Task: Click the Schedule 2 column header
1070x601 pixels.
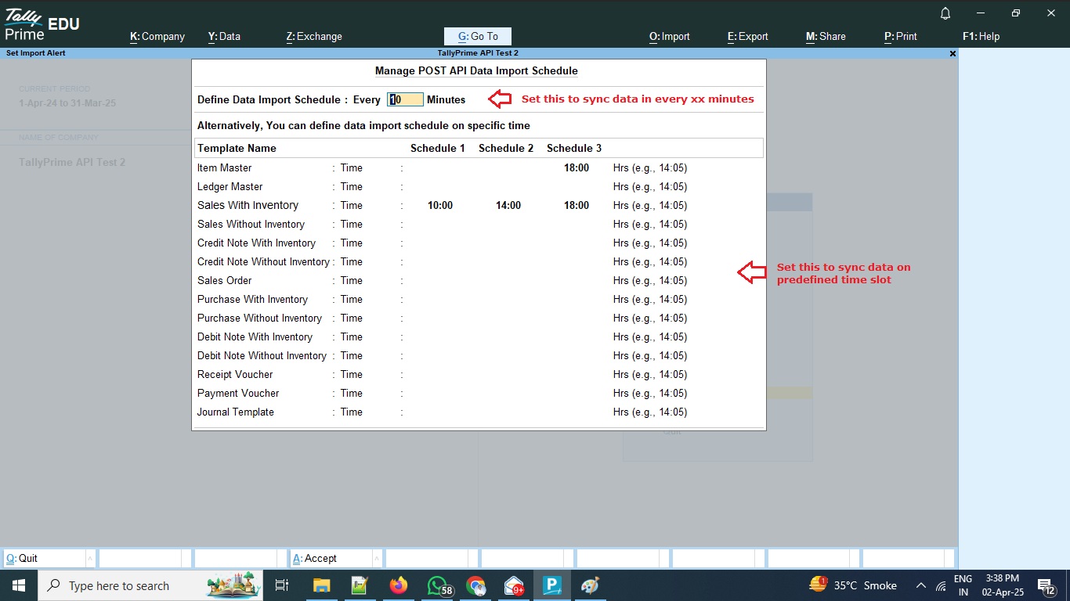Action: (x=506, y=148)
